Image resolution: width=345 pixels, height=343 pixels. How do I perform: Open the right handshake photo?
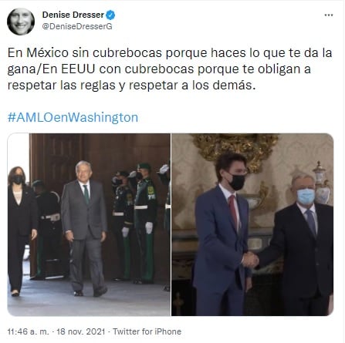[x=252, y=224]
